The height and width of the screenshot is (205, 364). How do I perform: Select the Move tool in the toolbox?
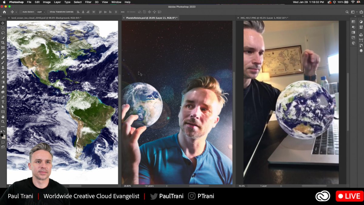tap(3, 23)
